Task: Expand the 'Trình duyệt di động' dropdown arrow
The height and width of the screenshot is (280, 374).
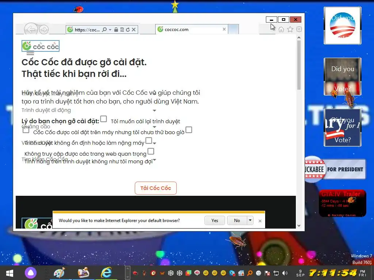Action: pyautogui.click(x=154, y=110)
